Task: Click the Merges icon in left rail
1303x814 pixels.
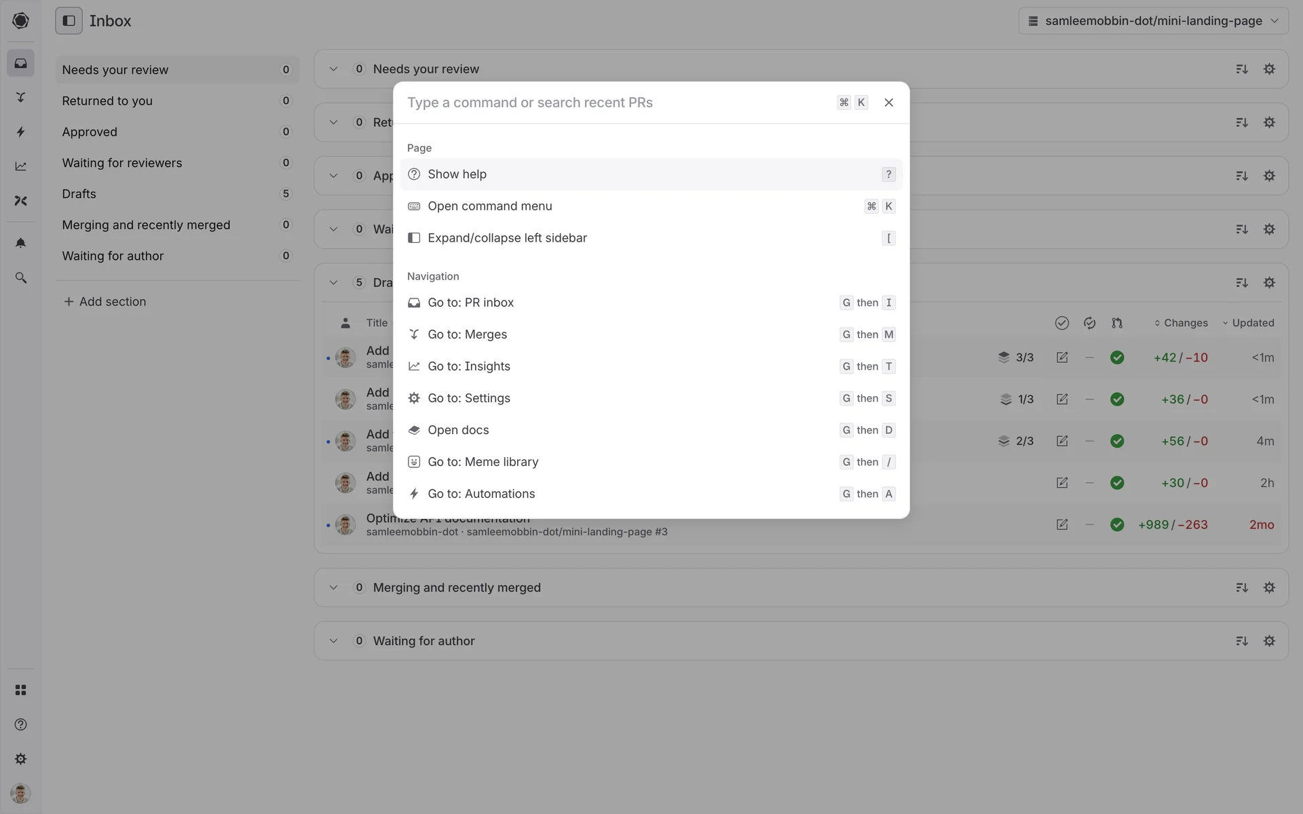Action: 20,97
